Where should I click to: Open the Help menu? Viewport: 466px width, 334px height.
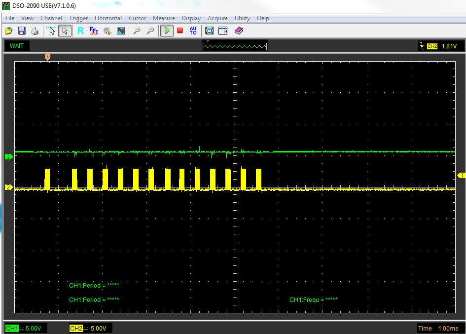coord(263,18)
